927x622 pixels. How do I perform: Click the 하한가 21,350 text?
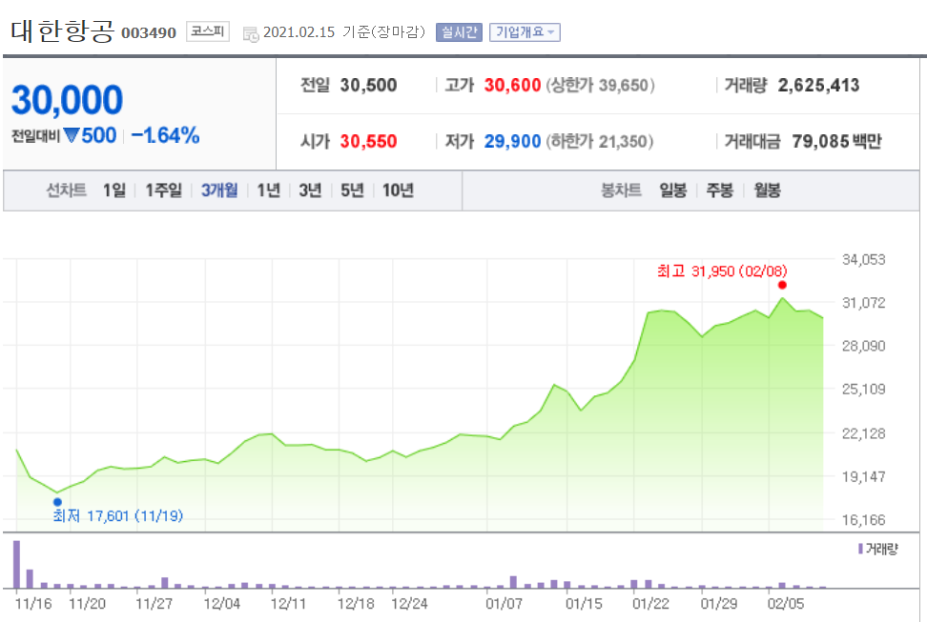[x=600, y=141]
